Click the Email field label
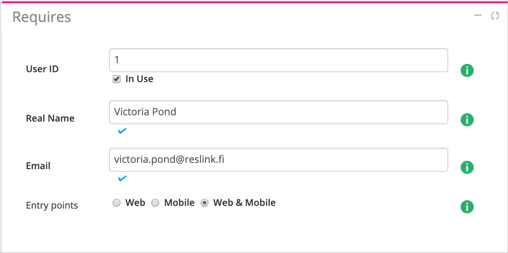The image size is (508, 253). (38, 166)
